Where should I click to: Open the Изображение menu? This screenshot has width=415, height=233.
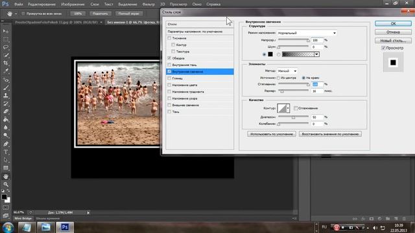click(x=73, y=5)
